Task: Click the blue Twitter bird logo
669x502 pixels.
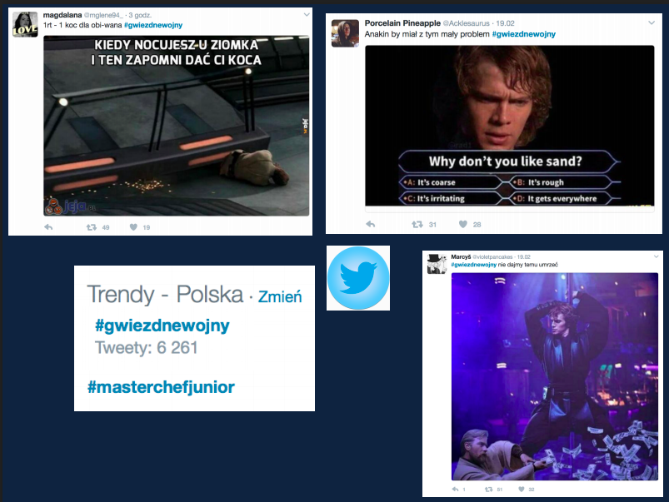Action: tap(358, 278)
